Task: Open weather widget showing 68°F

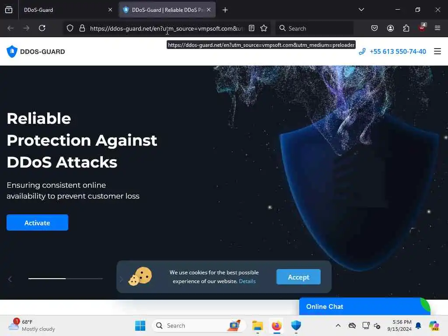Action: (x=31, y=325)
